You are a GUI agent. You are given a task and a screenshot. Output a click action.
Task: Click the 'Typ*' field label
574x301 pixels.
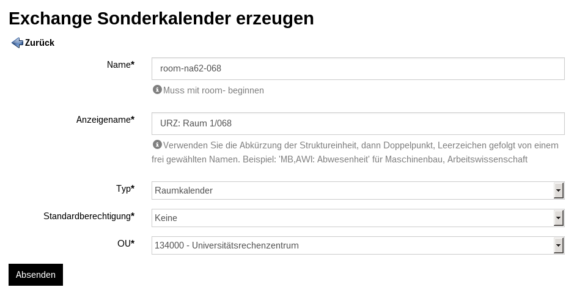point(125,189)
